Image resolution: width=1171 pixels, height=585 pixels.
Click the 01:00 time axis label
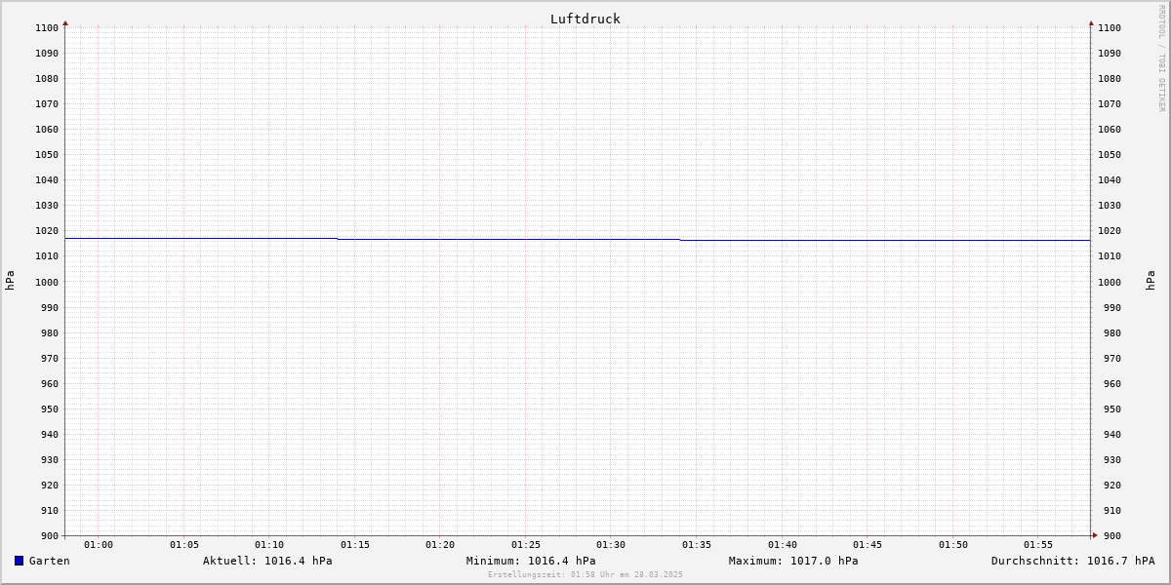coord(99,545)
